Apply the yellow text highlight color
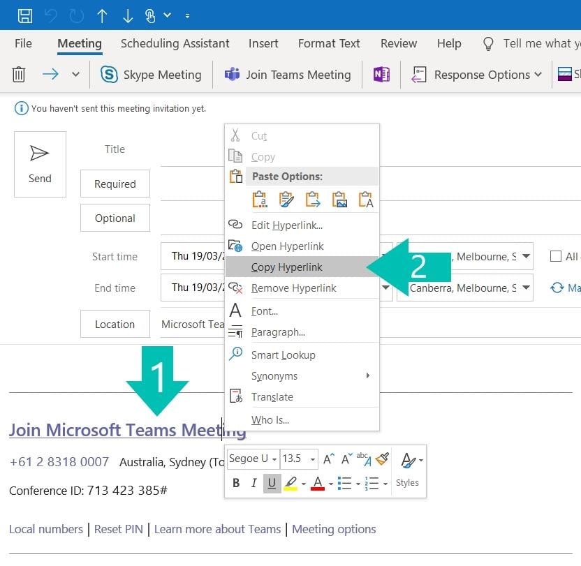Viewport: 581px width, 566px height. (290, 483)
